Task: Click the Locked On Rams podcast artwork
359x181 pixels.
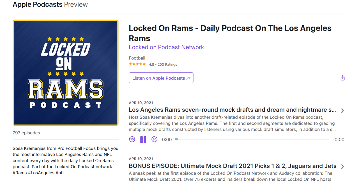Action: tap(66, 72)
